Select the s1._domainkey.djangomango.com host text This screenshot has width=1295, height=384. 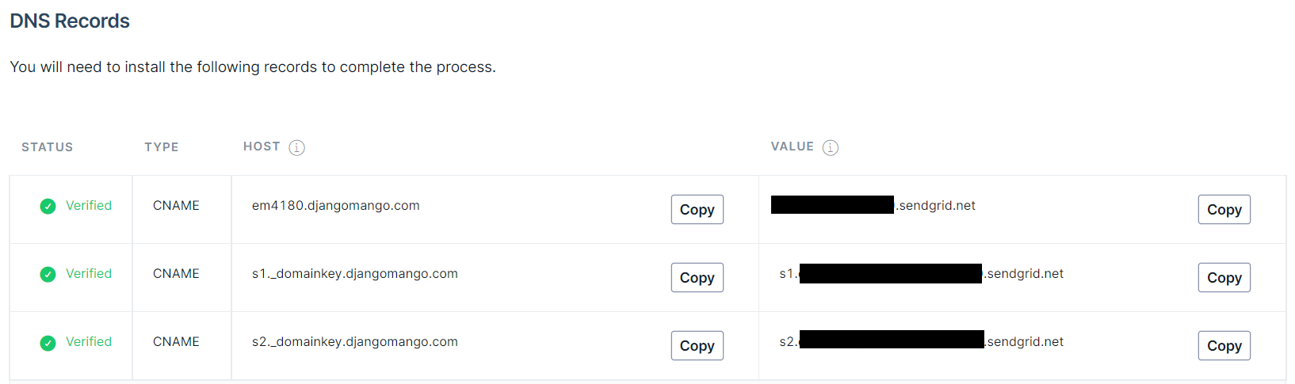click(355, 274)
